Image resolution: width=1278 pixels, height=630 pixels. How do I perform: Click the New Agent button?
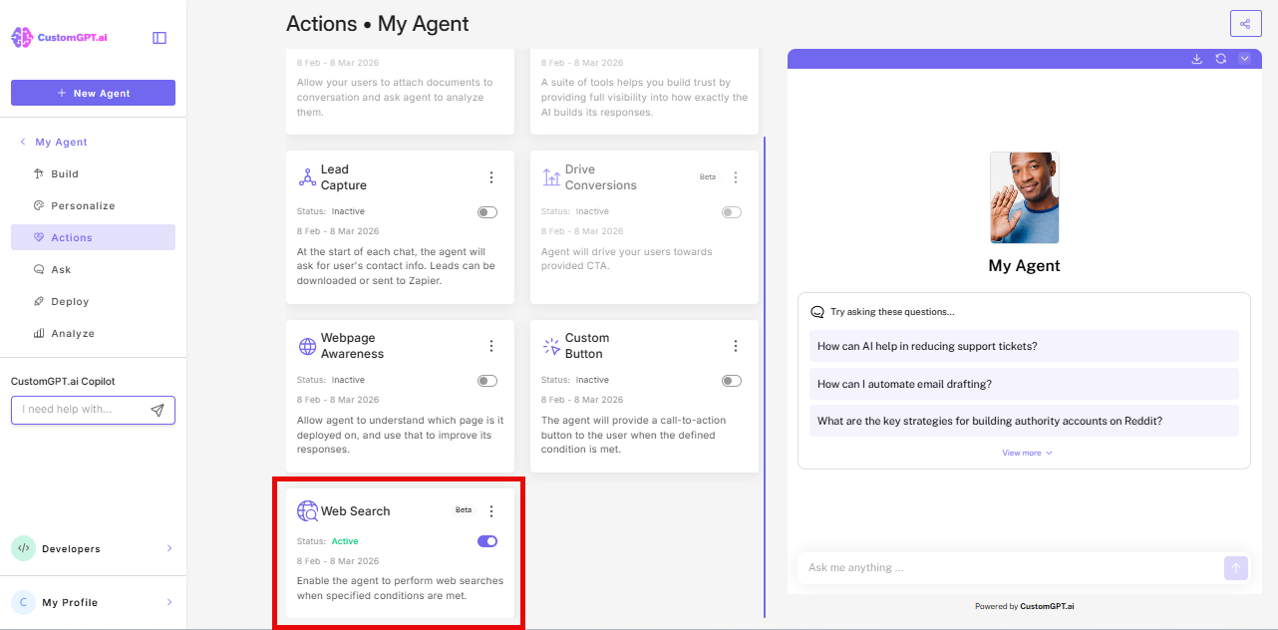[x=93, y=92]
